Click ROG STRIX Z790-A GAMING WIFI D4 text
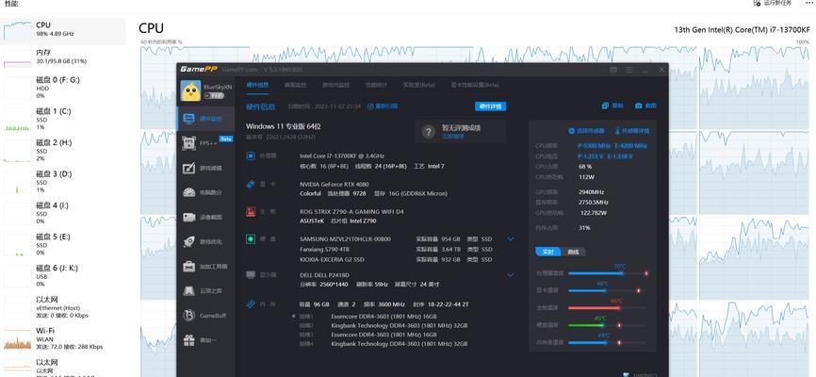The height and width of the screenshot is (377, 816). 351,212
